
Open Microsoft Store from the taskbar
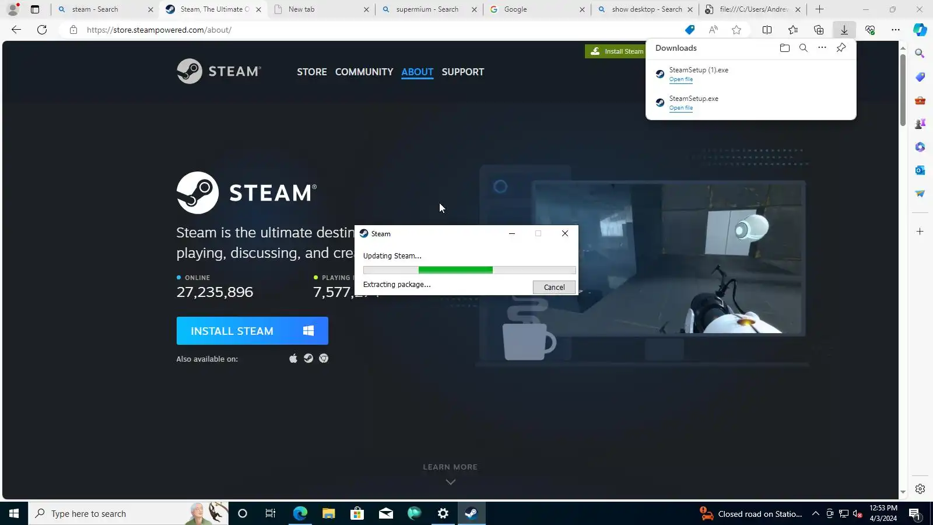click(x=357, y=513)
